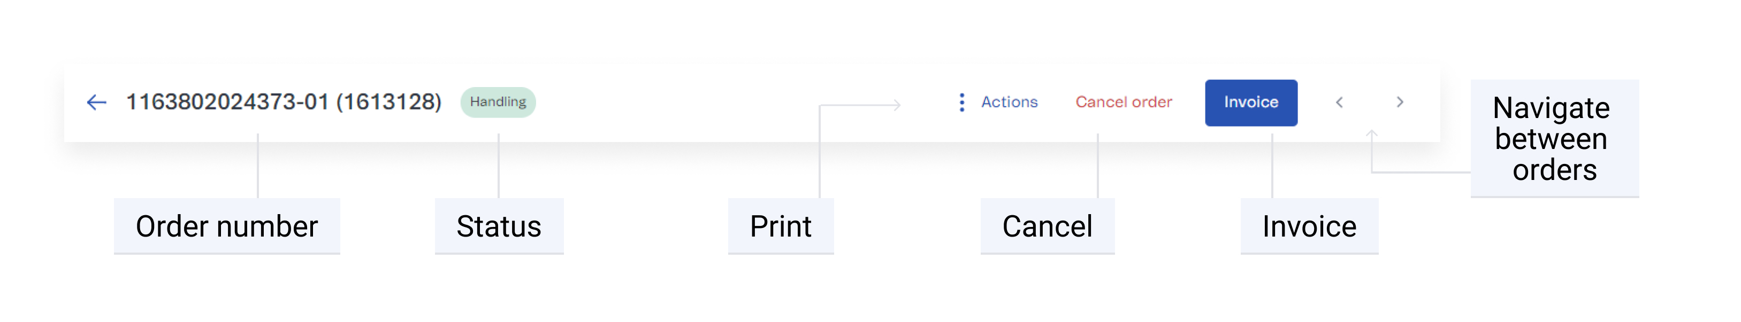The height and width of the screenshot is (322, 1741).
Task: Select the left chevron to view previous order
Action: pyautogui.click(x=1340, y=102)
